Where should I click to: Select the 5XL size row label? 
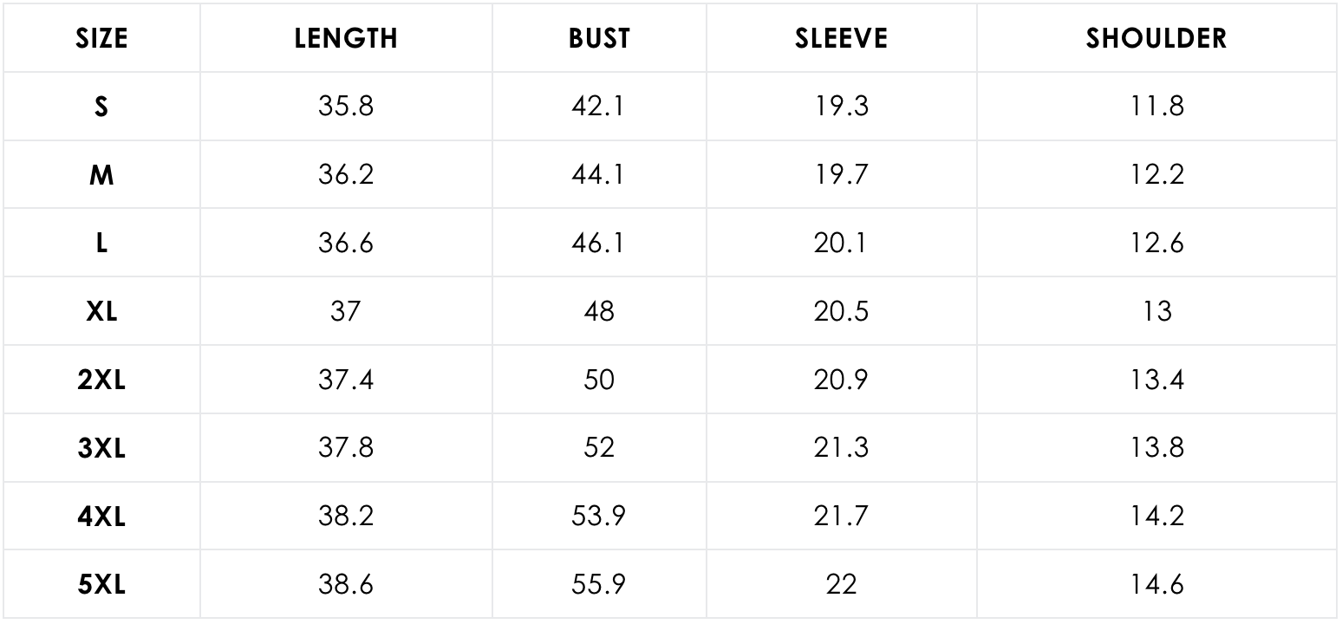pos(101,585)
